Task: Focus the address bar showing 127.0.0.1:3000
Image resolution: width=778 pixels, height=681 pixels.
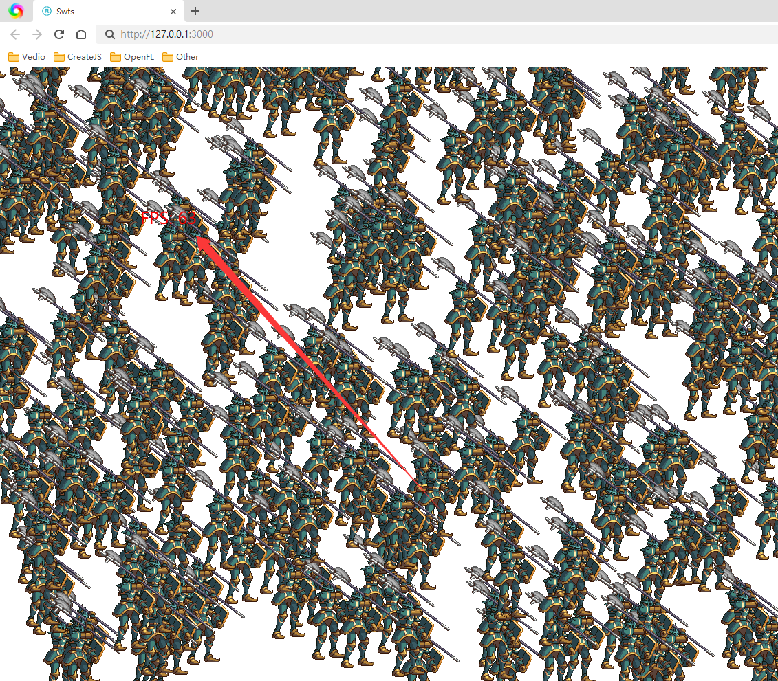Action: tap(437, 34)
